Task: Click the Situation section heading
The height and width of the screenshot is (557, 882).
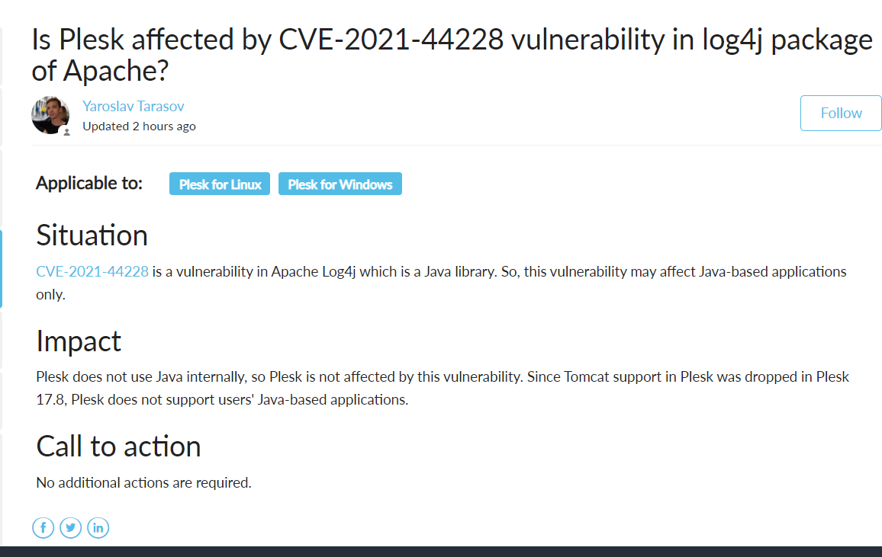Action: [92, 235]
